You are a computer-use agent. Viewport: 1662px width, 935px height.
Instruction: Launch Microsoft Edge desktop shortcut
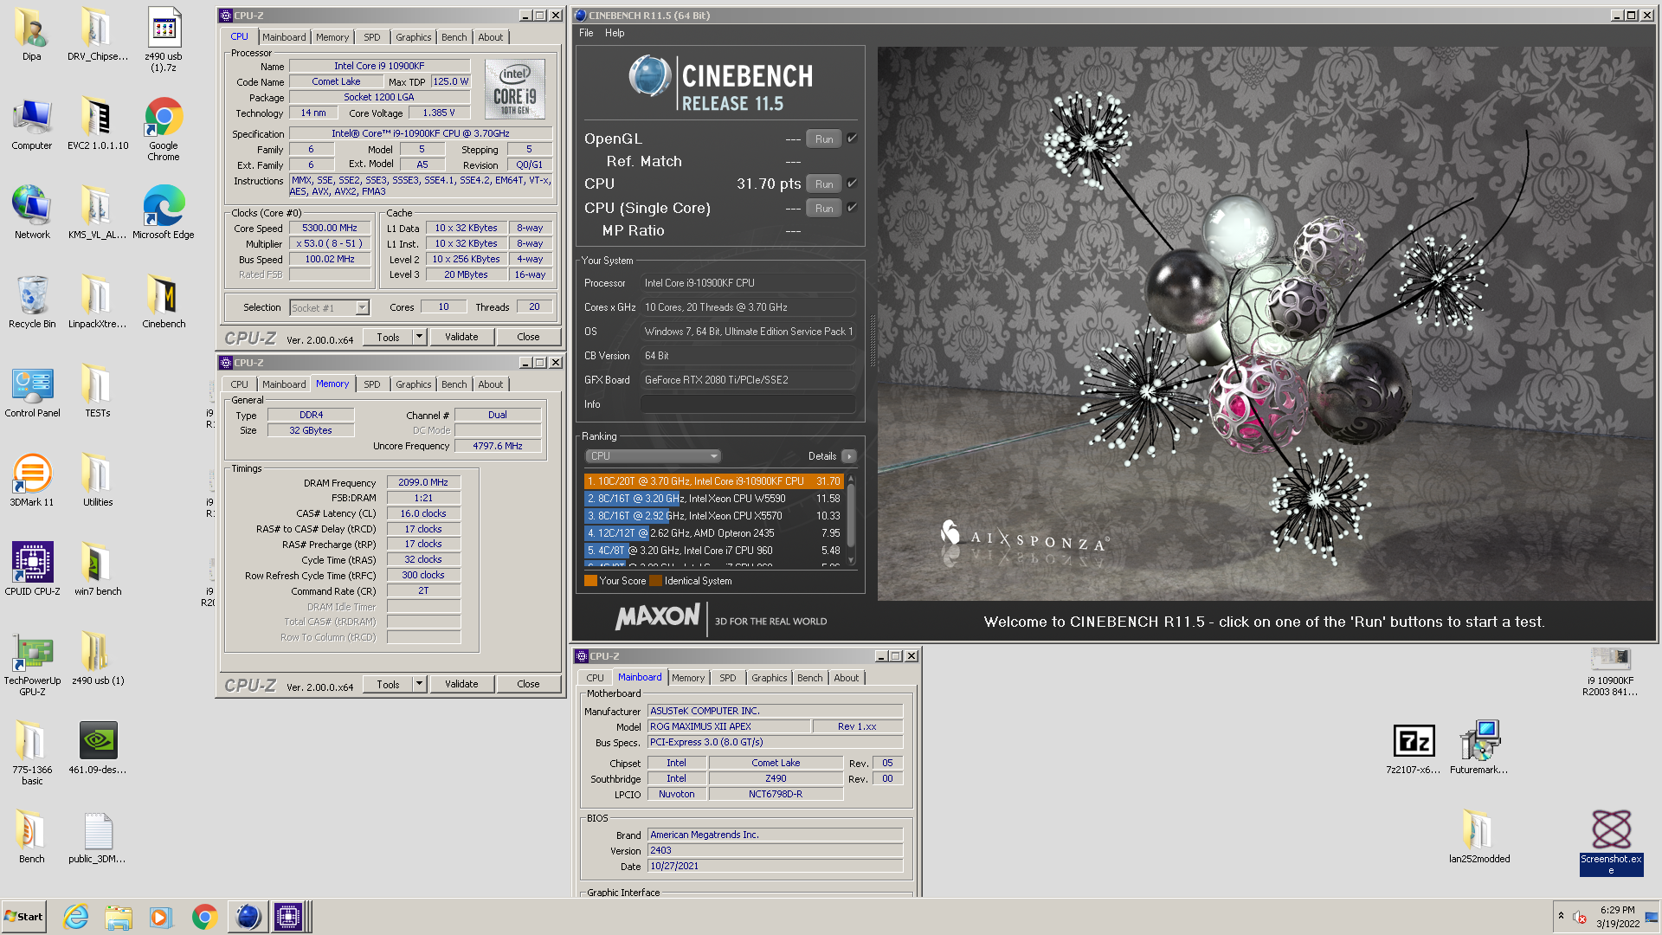coord(164,213)
